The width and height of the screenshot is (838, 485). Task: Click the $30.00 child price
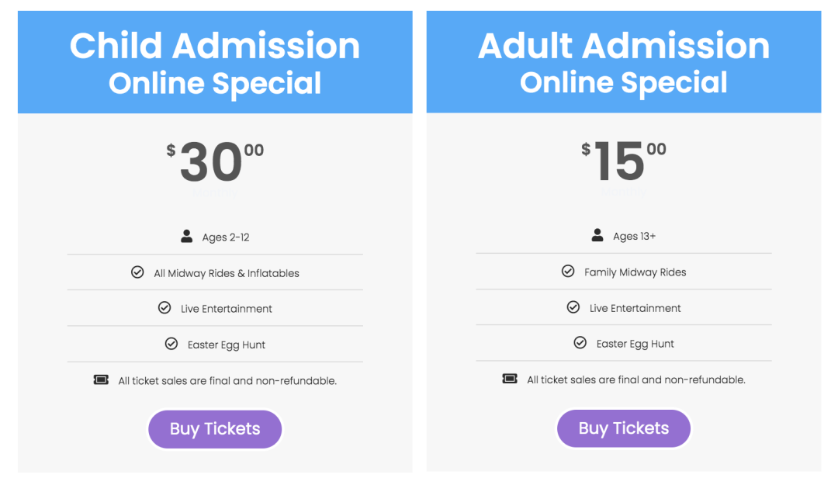pyautogui.click(x=215, y=161)
